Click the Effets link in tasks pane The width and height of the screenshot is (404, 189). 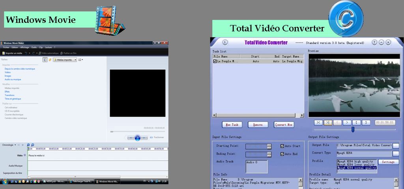pyautogui.click(x=7, y=92)
